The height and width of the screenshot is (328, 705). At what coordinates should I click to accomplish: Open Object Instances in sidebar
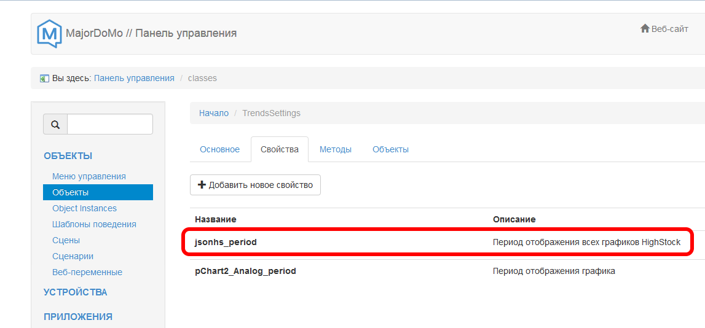pyautogui.click(x=85, y=208)
